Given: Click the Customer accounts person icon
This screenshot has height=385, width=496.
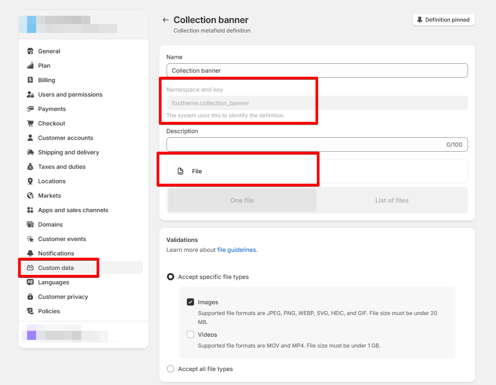Looking at the screenshot, I should tap(30, 138).
